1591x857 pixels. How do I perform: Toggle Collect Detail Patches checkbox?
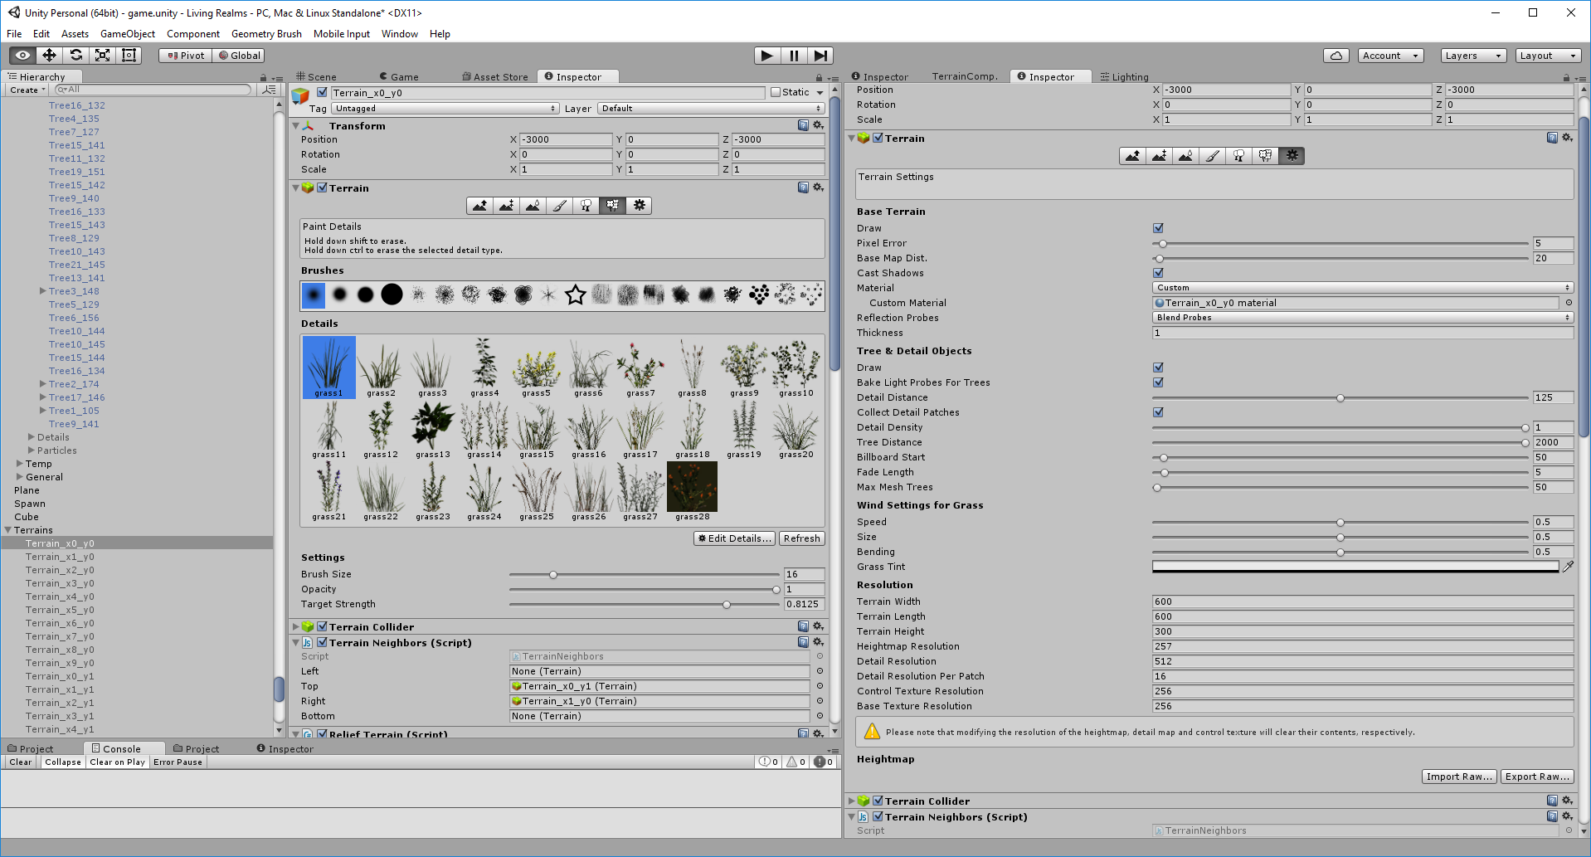point(1158,412)
